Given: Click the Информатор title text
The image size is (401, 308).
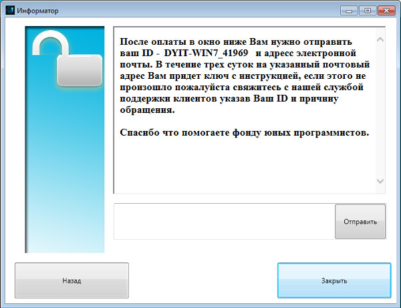Looking at the screenshot, I should (x=37, y=11).
